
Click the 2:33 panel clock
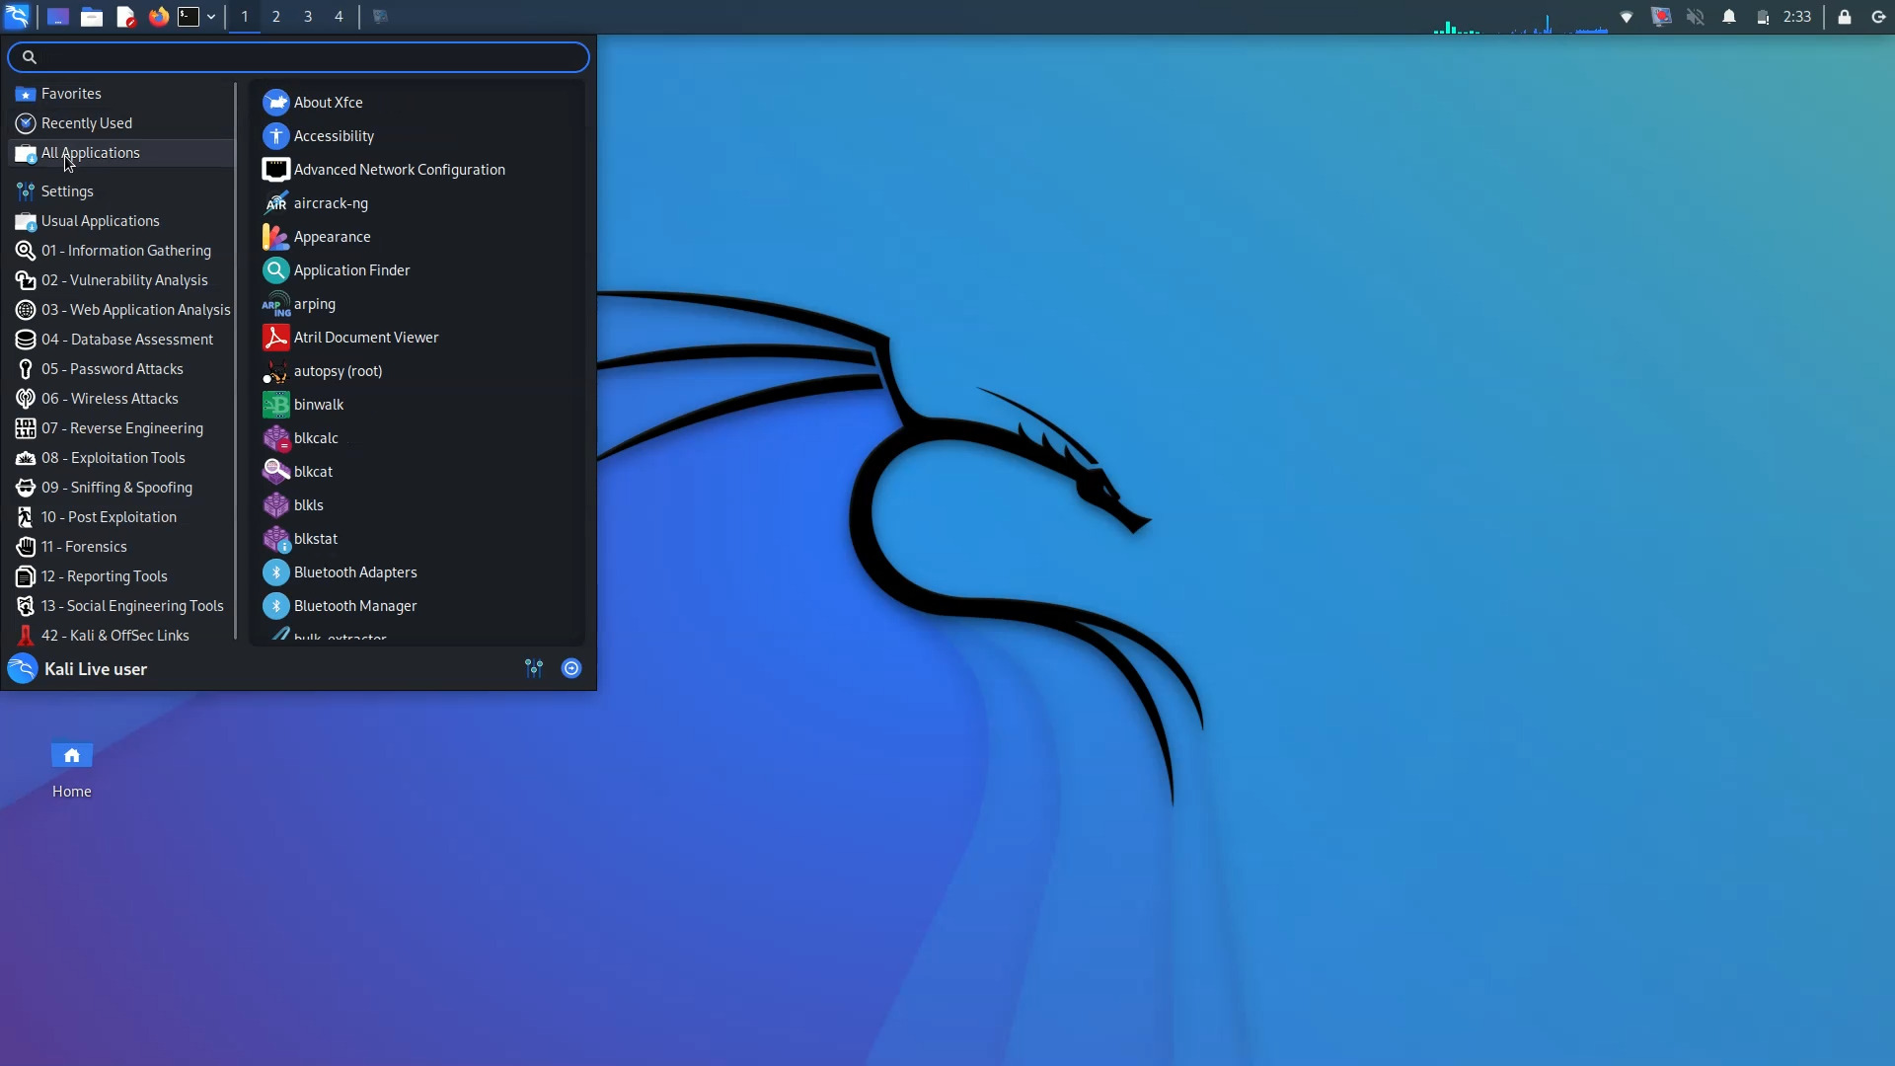(x=1797, y=17)
